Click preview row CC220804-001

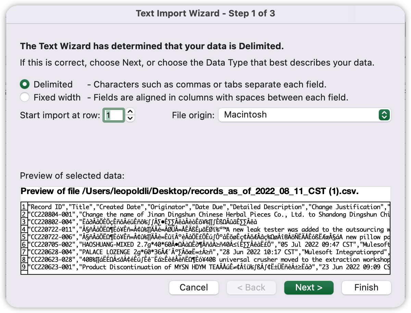pyautogui.click(x=206, y=215)
